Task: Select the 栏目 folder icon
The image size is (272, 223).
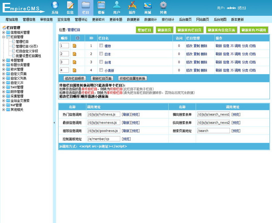Action: [x=86, y=5]
